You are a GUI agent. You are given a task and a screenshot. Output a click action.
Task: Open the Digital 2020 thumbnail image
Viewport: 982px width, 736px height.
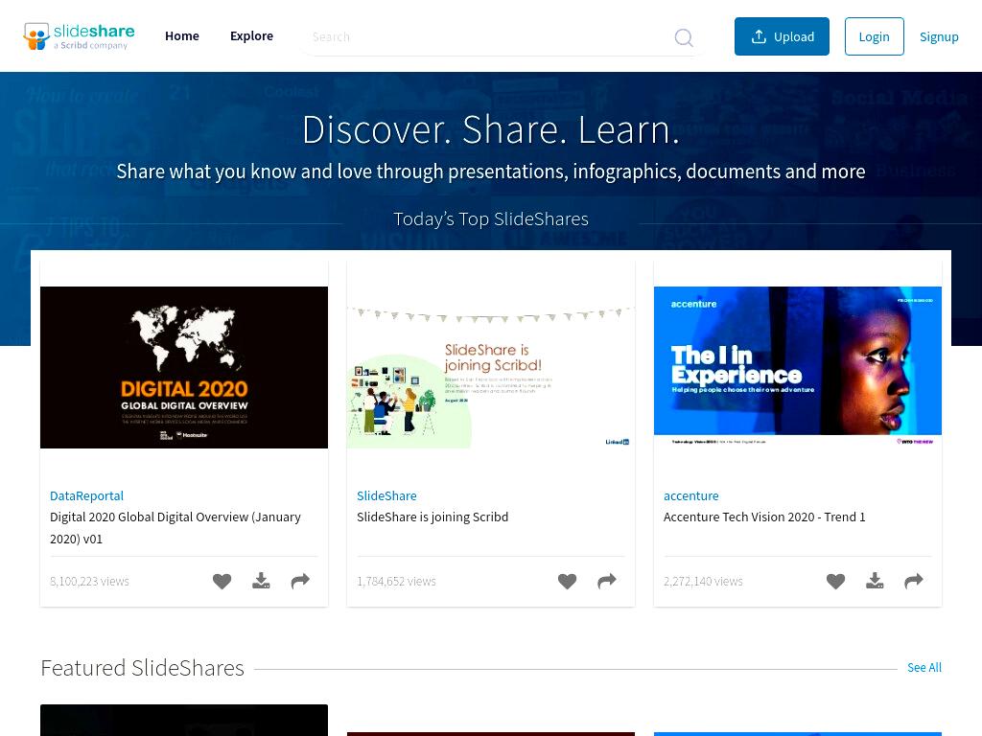184,367
